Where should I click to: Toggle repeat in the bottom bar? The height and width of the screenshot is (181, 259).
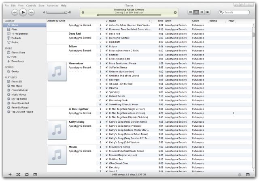click(x=27, y=175)
